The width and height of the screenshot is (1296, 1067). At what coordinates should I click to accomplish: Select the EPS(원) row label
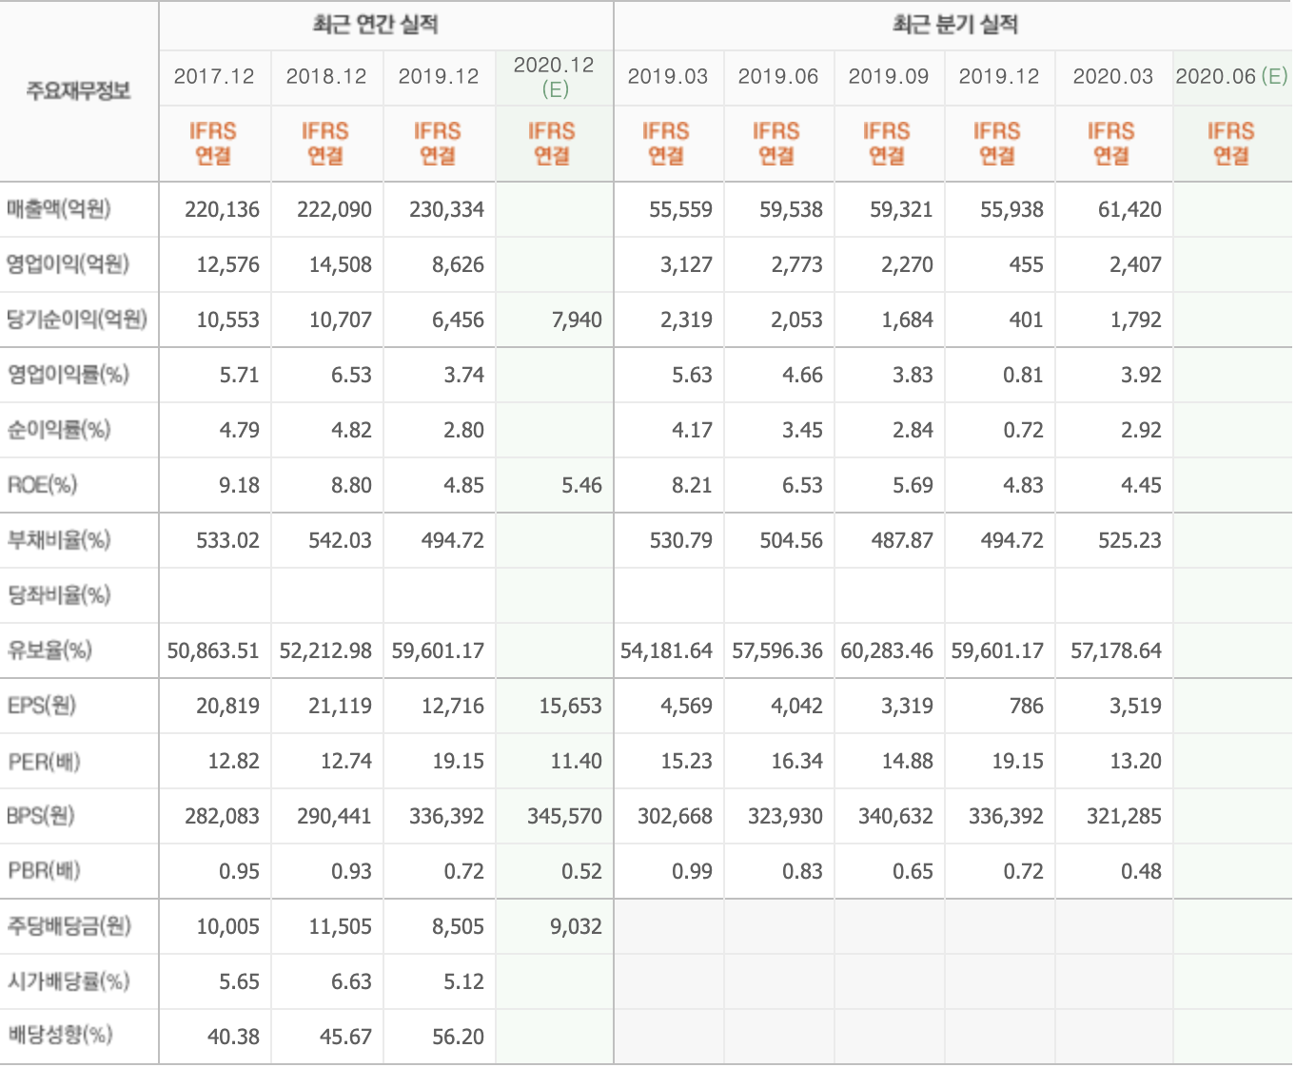(x=42, y=706)
